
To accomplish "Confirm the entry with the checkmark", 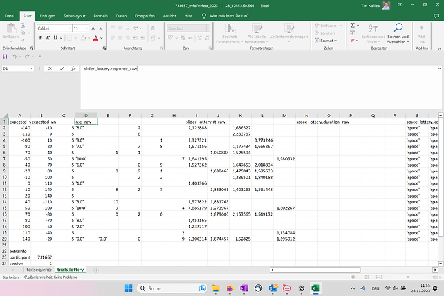I will 62,69.
